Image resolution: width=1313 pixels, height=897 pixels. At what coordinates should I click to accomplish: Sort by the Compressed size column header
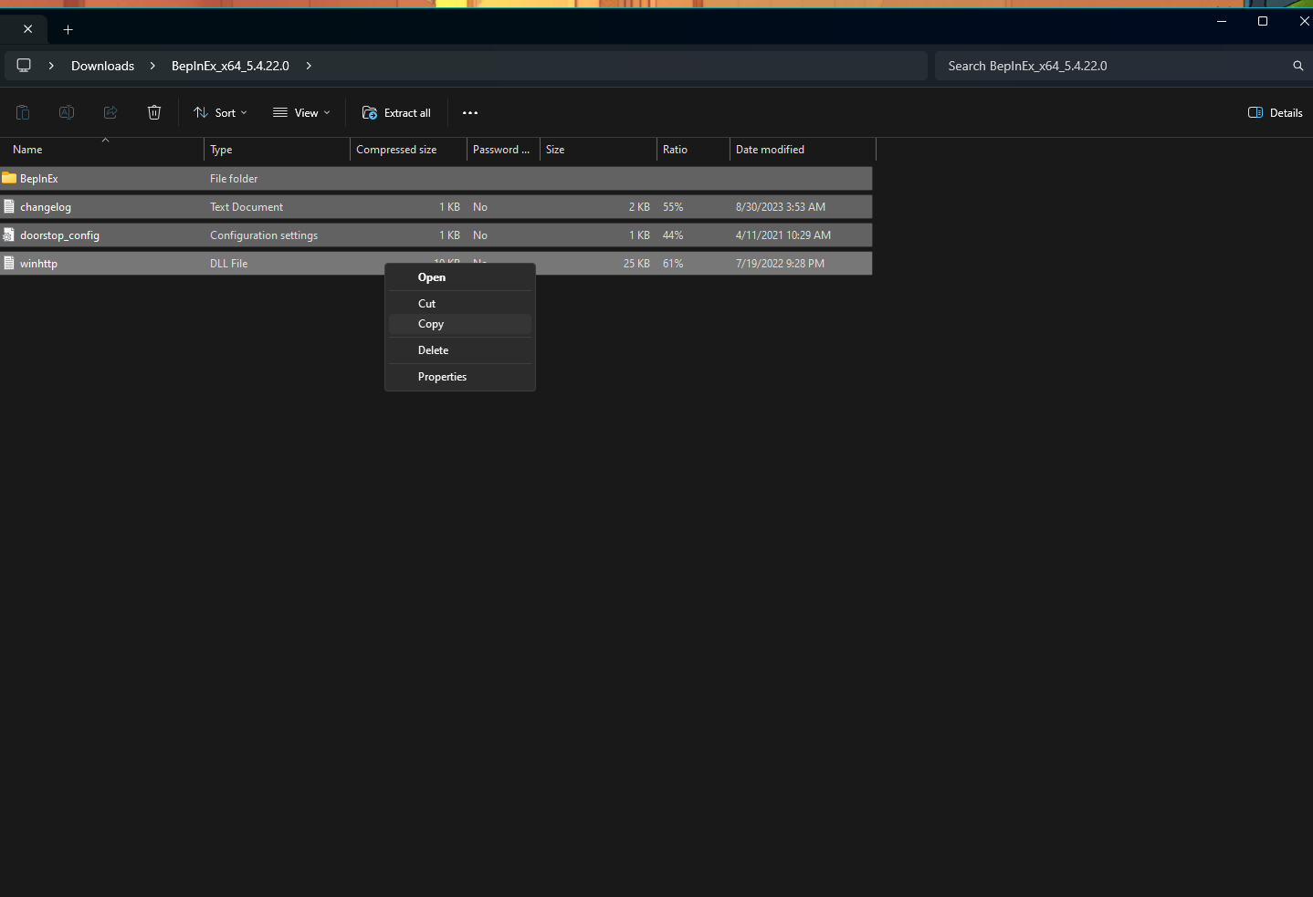pyautogui.click(x=409, y=150)
